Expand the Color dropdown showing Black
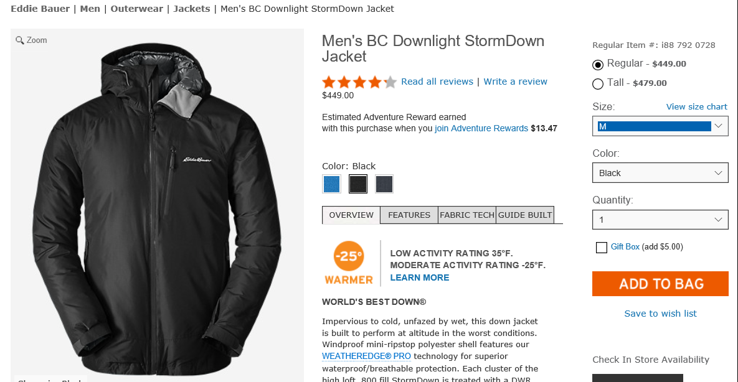 660,173
